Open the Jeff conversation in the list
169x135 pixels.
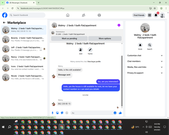[x=24, y=49]
